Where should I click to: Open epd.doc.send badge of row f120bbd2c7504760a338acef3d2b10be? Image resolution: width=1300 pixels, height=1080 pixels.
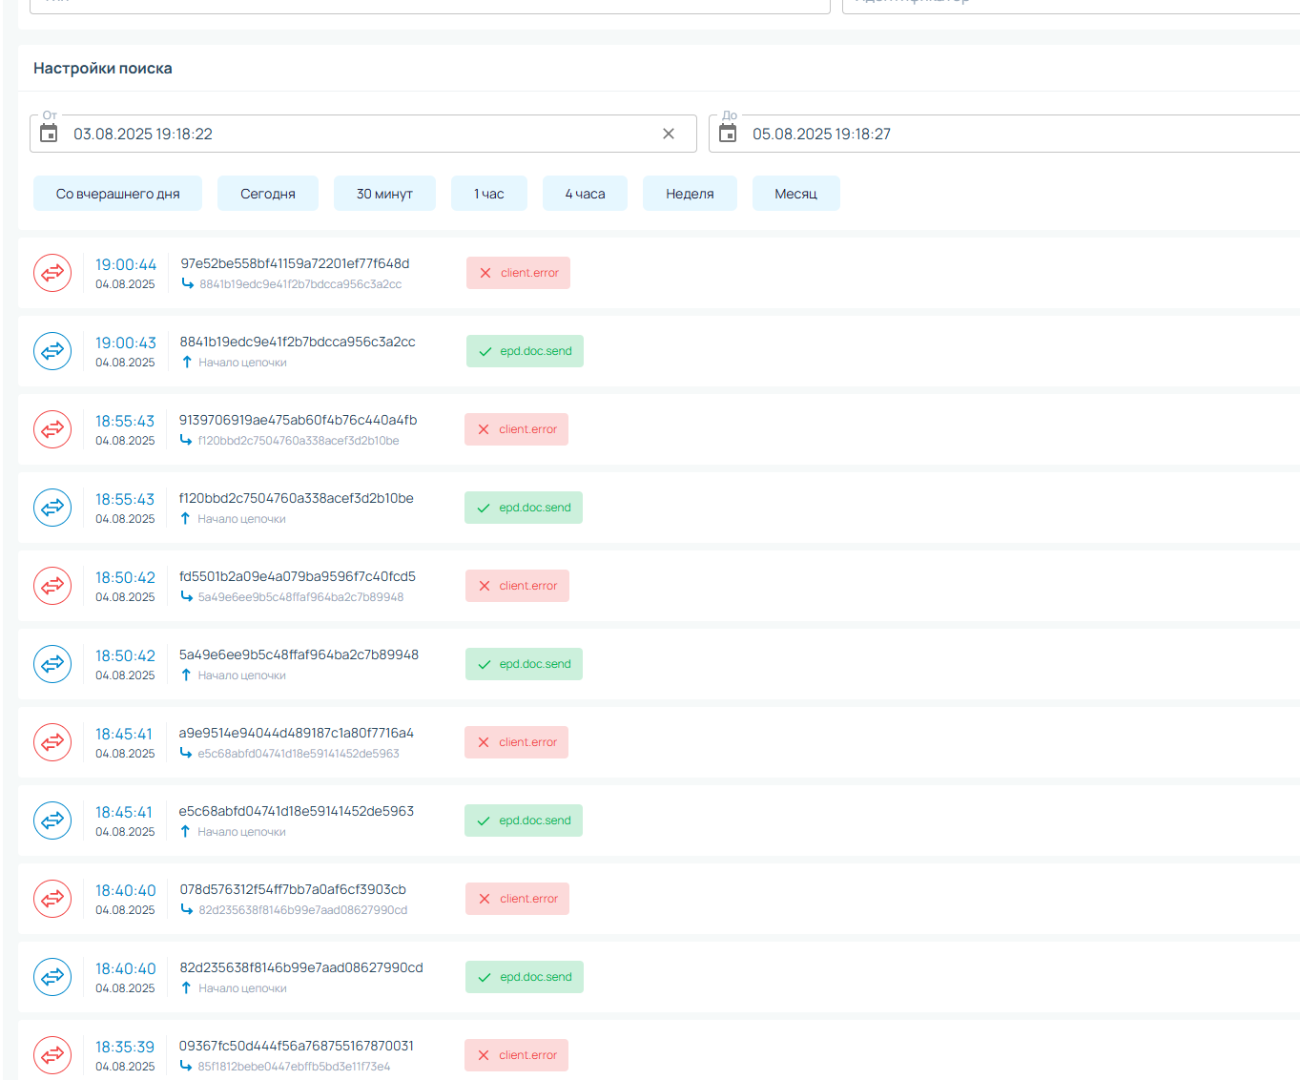tap(524, 508)
